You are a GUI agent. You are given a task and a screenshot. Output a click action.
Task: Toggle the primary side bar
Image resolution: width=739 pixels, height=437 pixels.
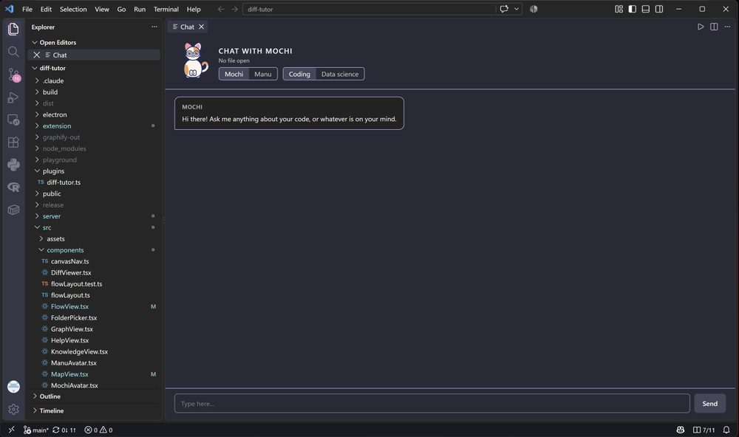(632, 9)
